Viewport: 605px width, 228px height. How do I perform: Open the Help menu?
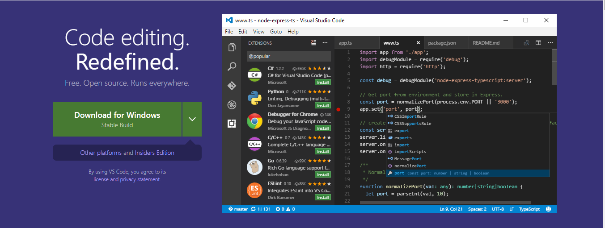(293, 32)
